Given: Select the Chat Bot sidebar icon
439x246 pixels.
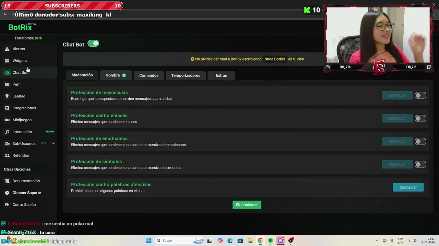Looking at the screenshot, I should click(x=7, y=72).
